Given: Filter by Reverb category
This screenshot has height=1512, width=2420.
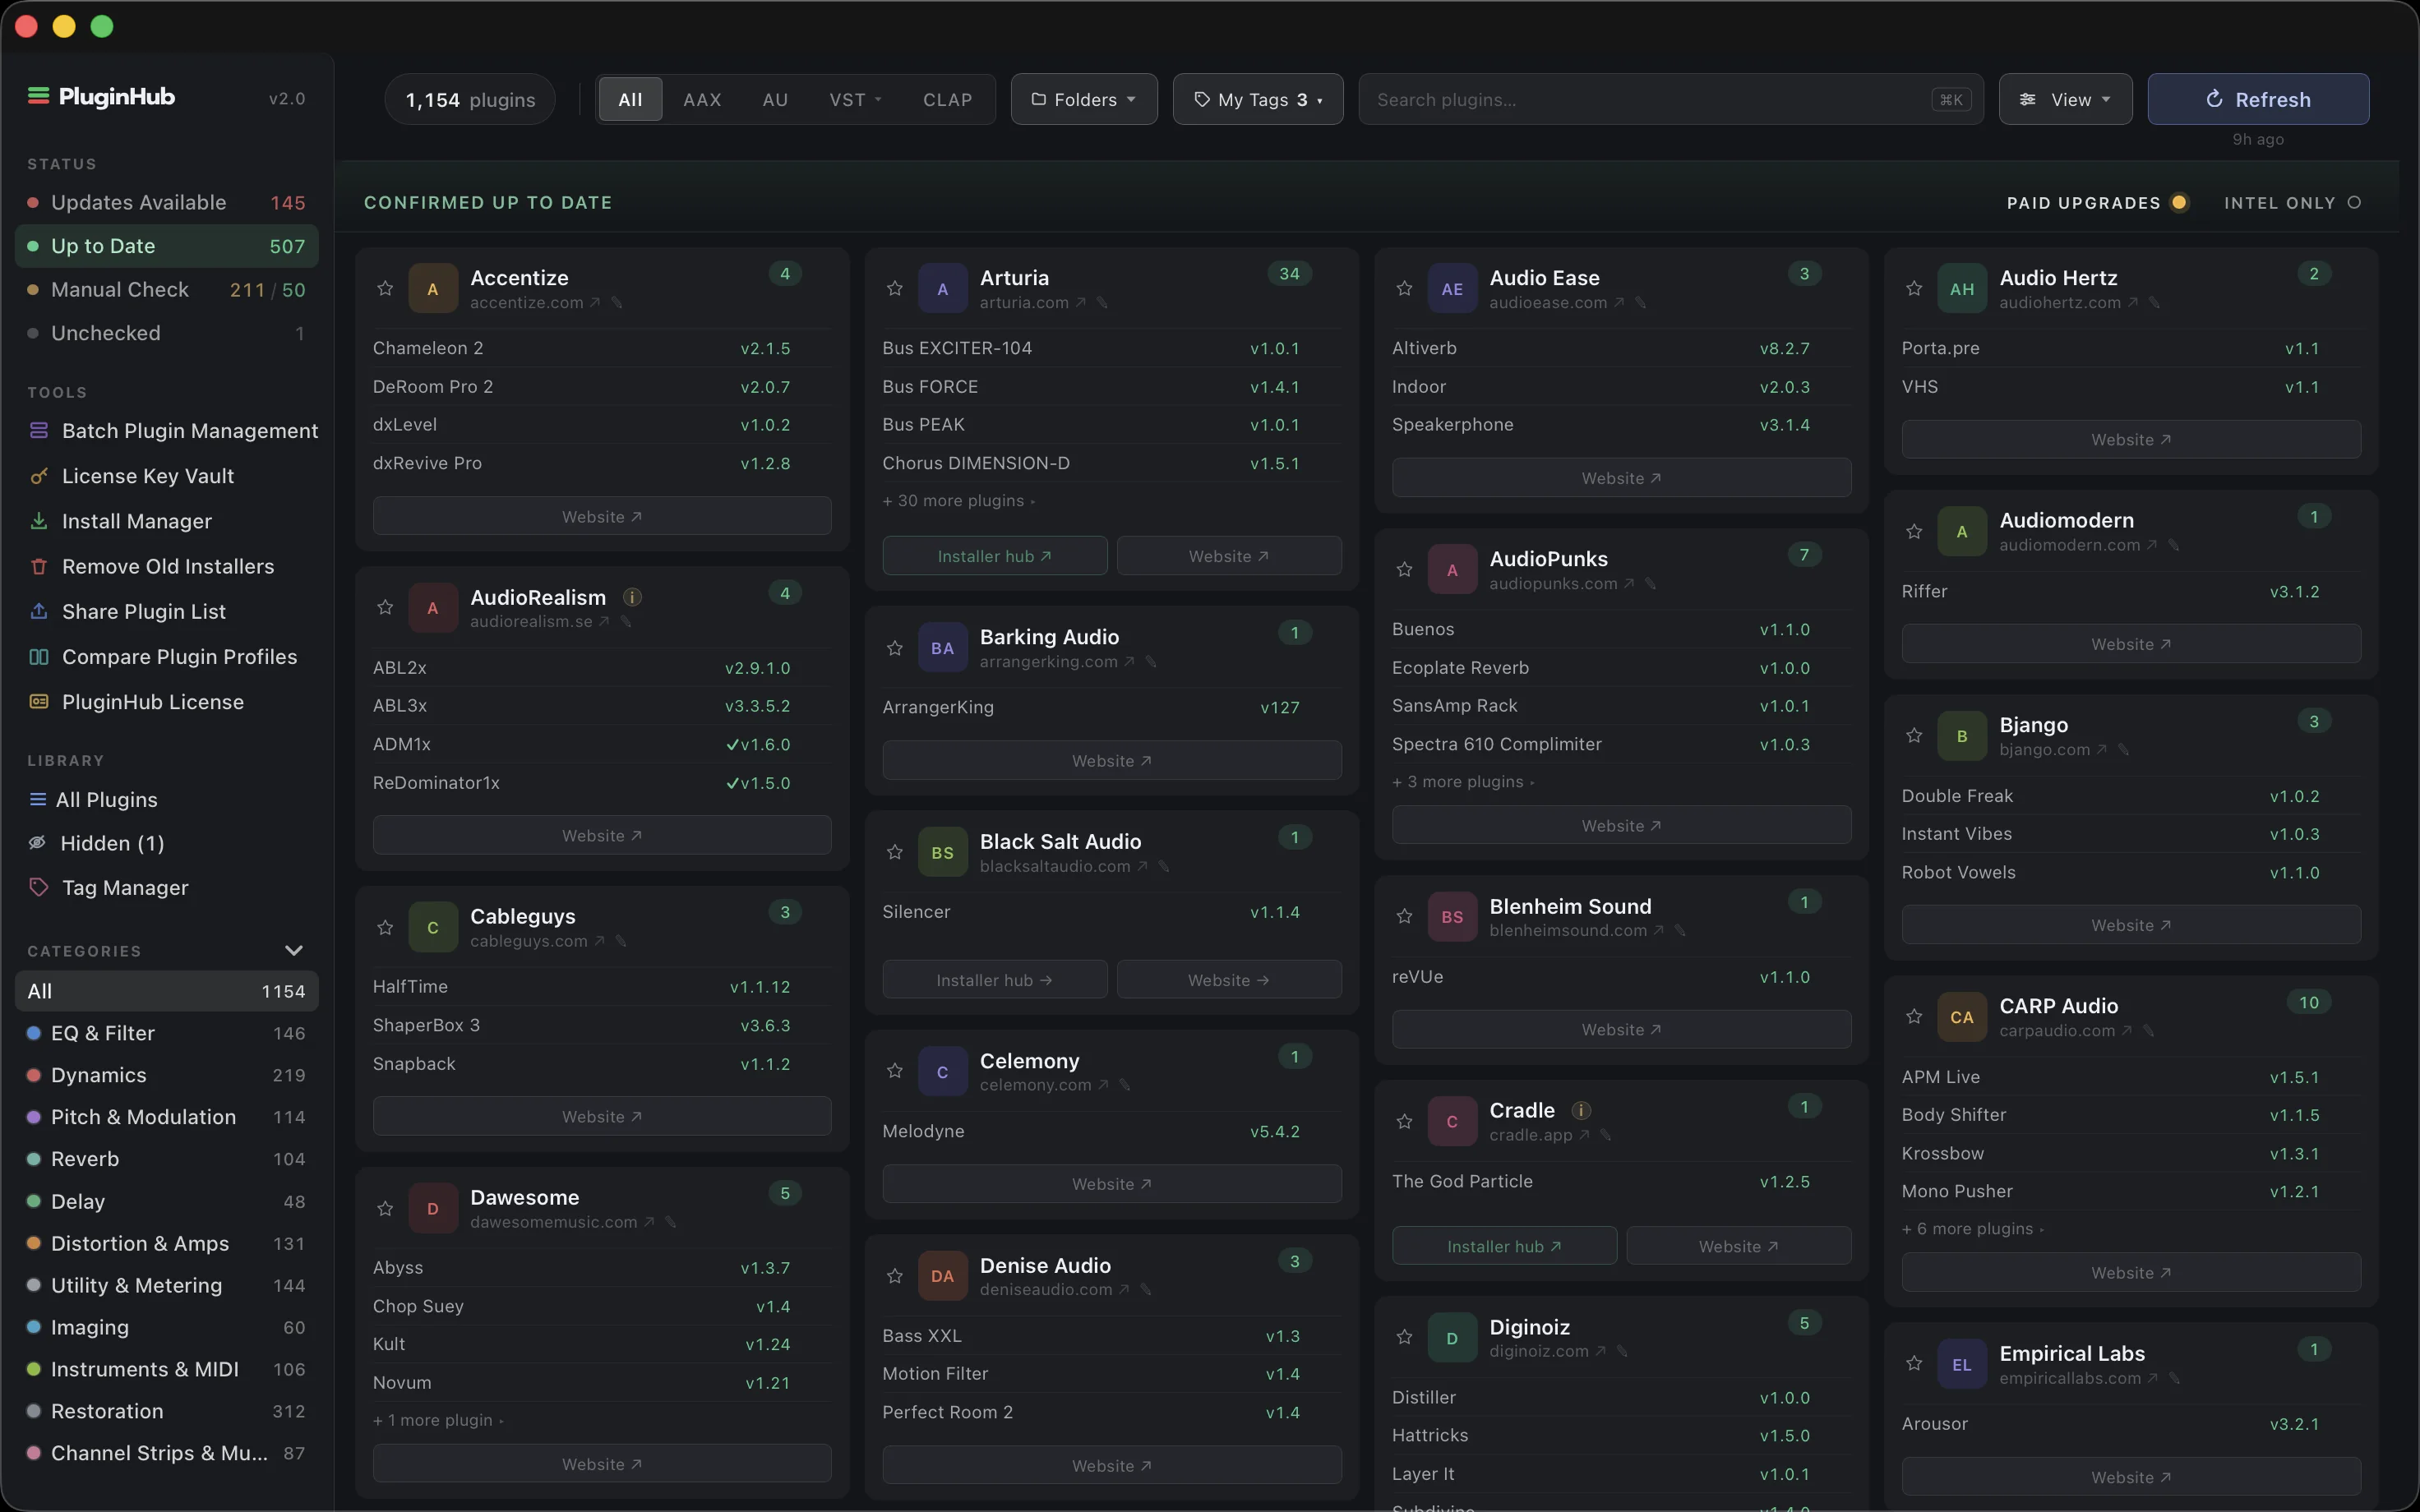Looking at the screenshot, I should (166, 1160).
